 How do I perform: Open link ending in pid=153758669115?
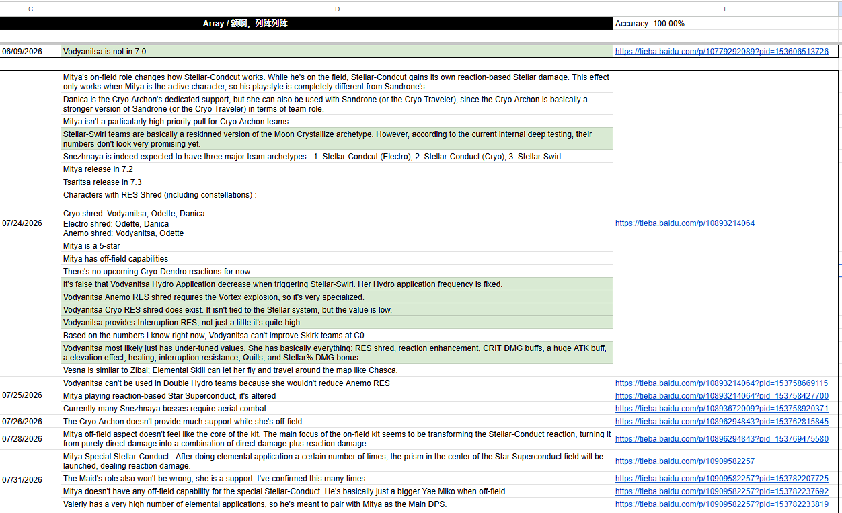(x=722, y=383)
